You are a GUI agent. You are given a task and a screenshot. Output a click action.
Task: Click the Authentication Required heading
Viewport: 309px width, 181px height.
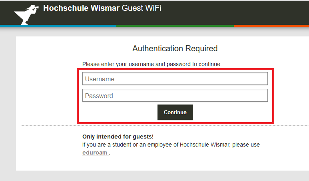tap(175, 48)
